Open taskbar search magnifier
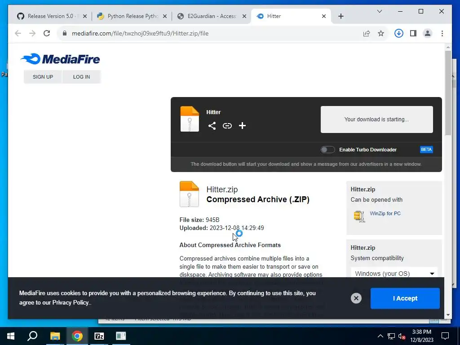 click(x=32, y=336)
